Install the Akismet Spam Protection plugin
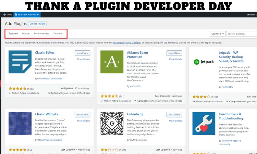The width and height of the screenshot is (257, 154). coord(174,53)
